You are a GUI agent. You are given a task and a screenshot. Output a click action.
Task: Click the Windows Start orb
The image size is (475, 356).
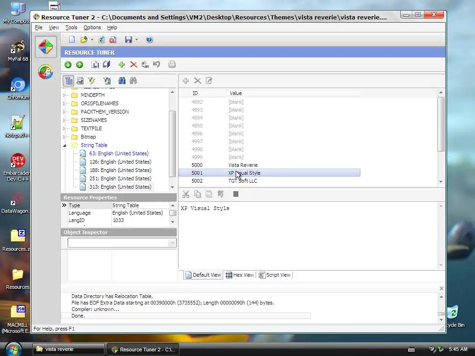[x=13, y=349]
